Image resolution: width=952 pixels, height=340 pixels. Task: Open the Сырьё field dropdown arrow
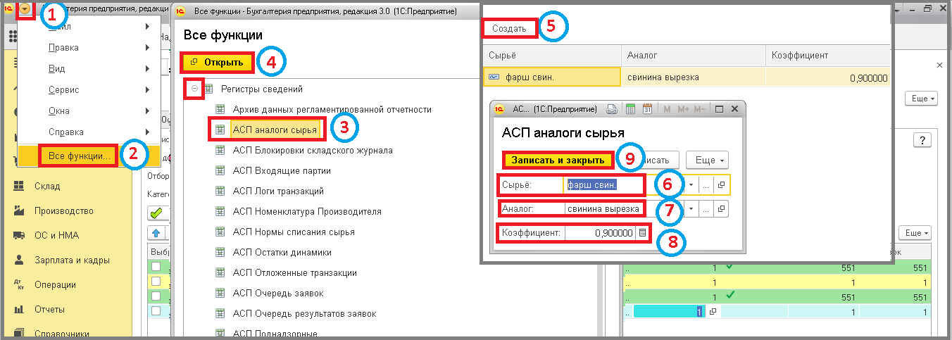pos(691,184)
